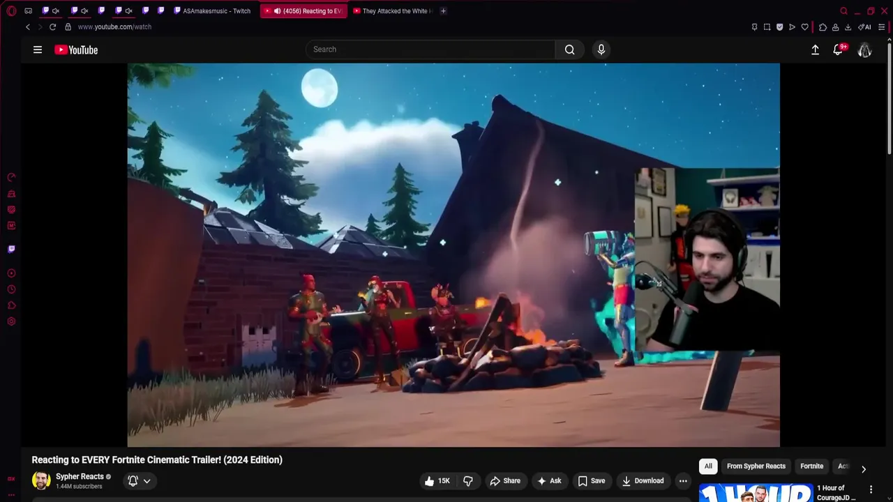Open a new tab with plus

pos(443,11)
